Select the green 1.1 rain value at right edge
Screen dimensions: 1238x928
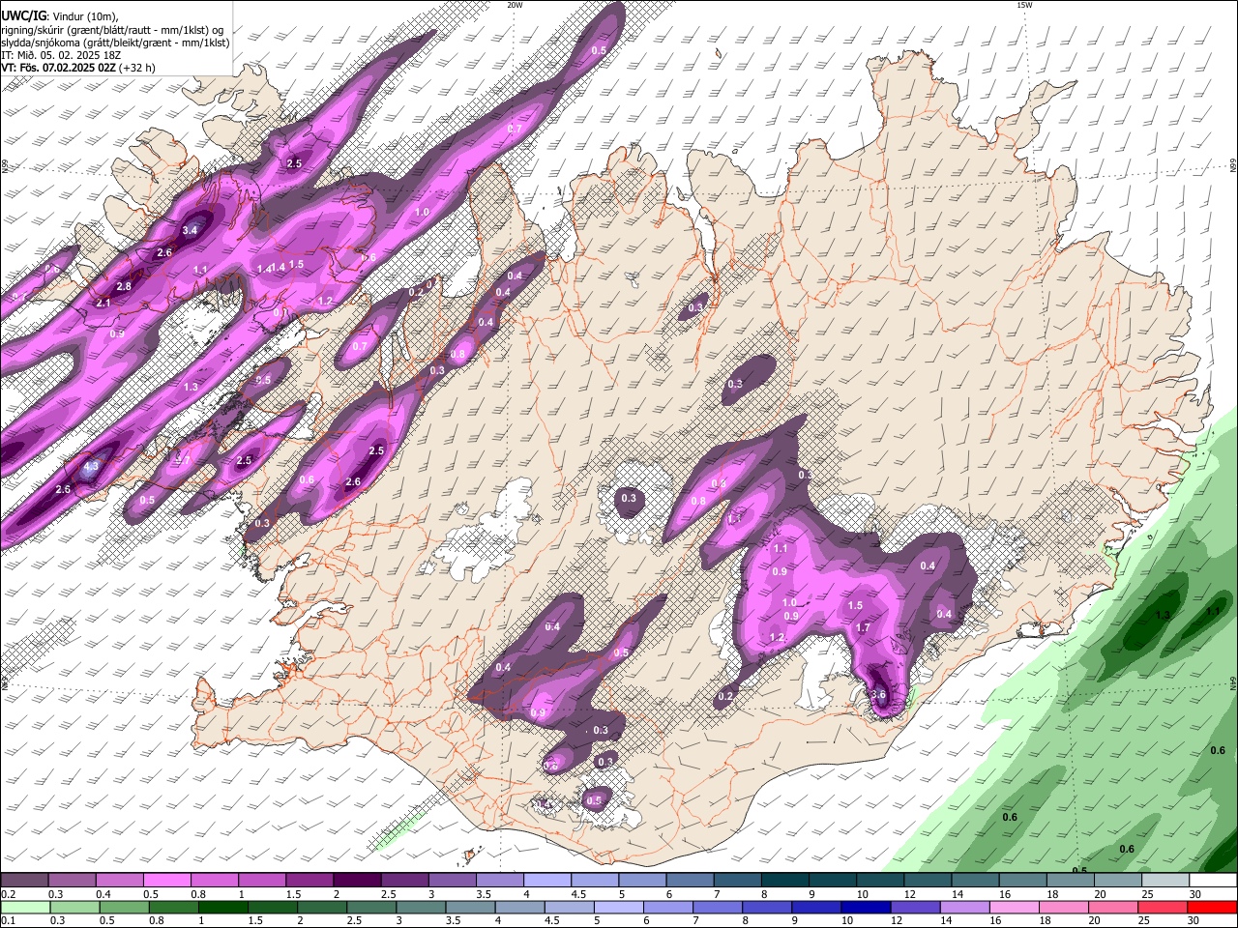click(x=1214, y=611)
